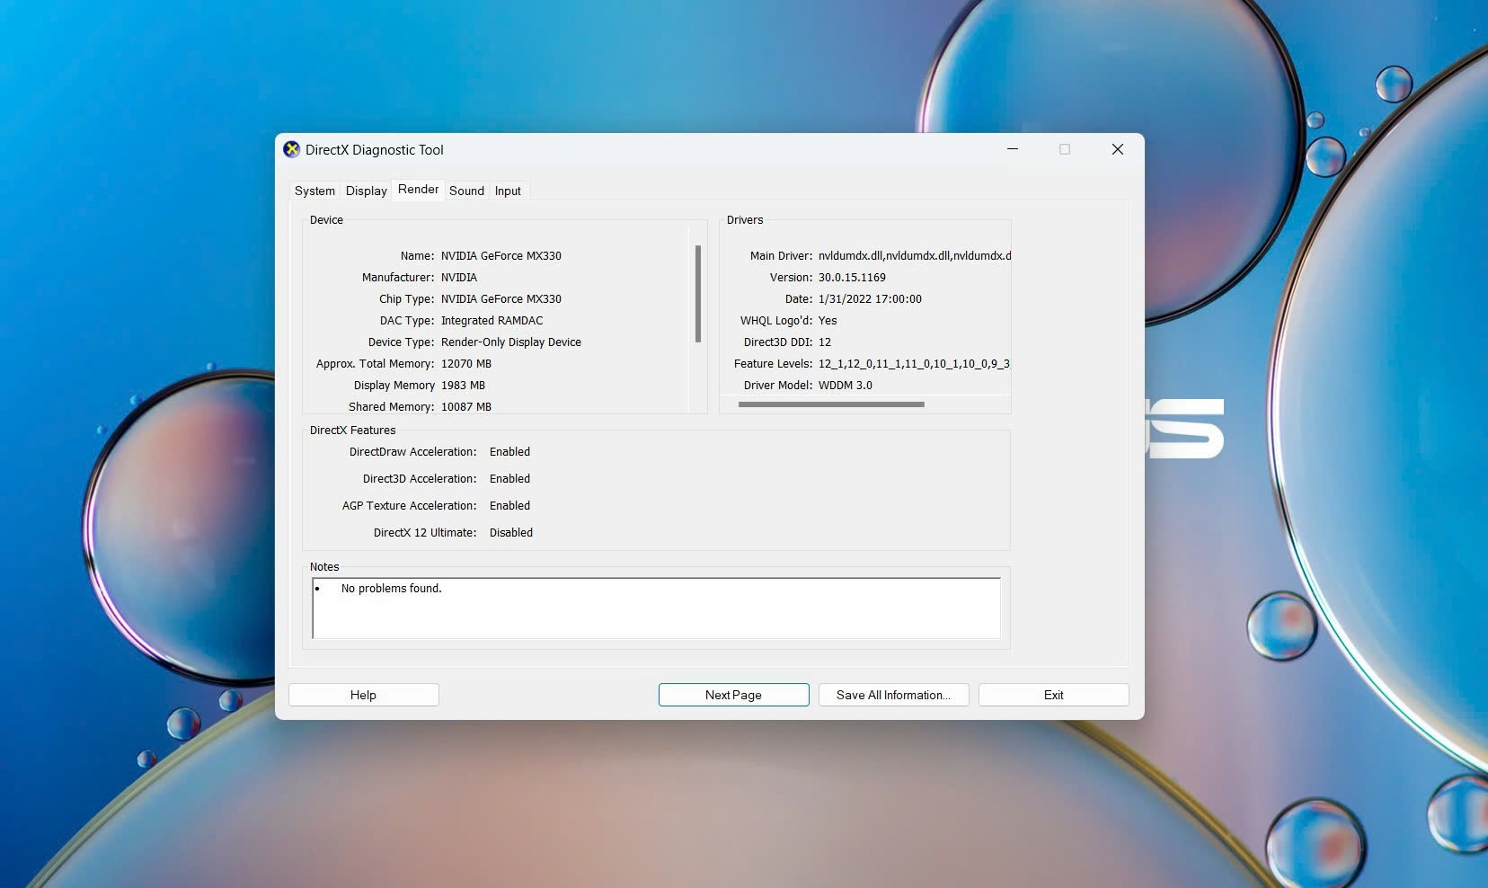Click DAC Type value Integrated RAMDAC
The image size is (1488, 888).
[x=492, y=321]
